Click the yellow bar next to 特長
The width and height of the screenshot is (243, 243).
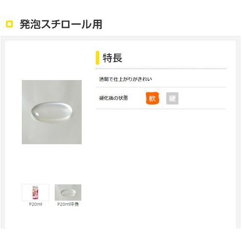click(97, 58)
